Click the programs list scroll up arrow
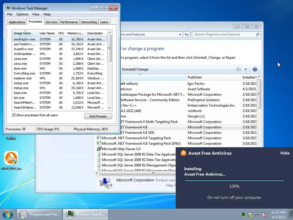 point(259,77)
